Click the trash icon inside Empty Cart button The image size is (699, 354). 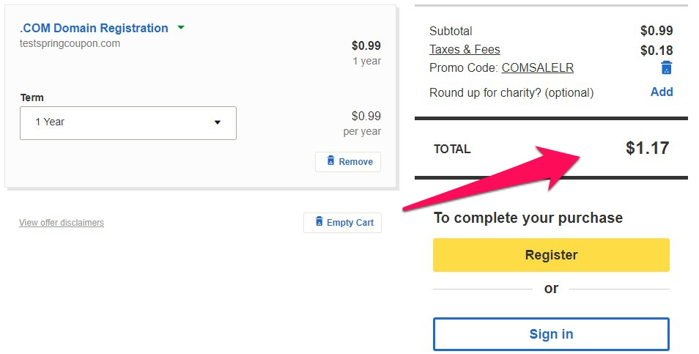[x=319, y=221]
